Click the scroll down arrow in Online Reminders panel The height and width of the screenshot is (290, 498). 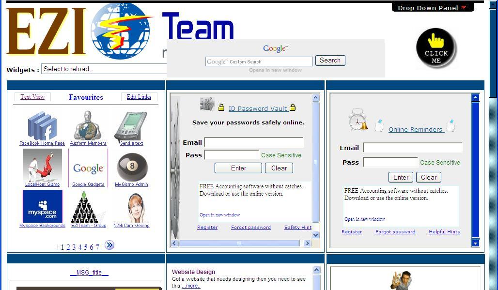click(475, 244)
